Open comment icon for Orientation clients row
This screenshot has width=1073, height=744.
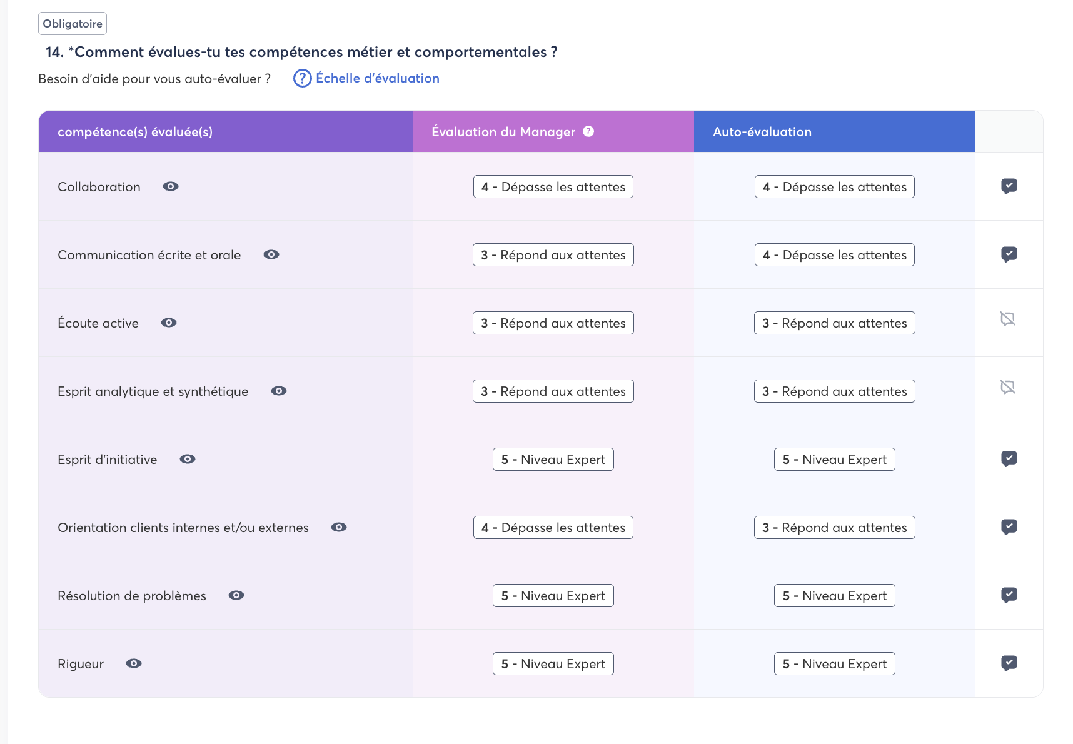pyautogui.click(x=1009, y=527)
